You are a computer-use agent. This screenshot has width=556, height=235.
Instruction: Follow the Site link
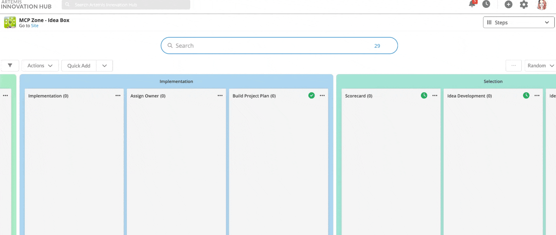click(35, 26)
